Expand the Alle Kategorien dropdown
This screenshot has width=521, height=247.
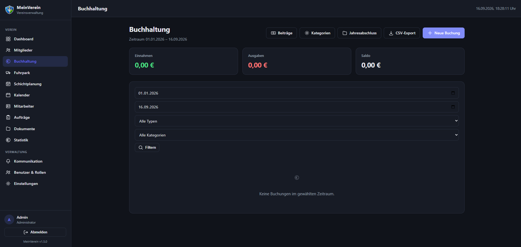click(x=297, y=135)
